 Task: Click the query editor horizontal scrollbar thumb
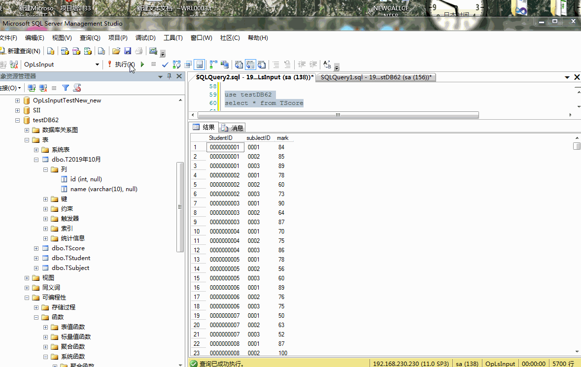click(338, 115)
